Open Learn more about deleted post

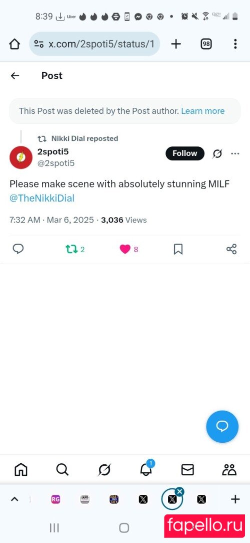202,111
